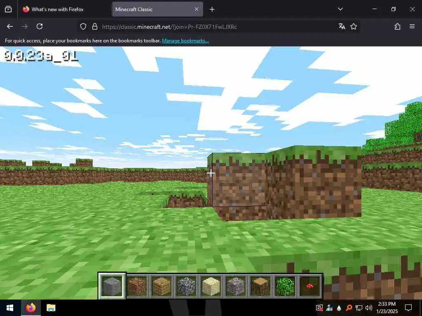The image size is (422, 316).
Task: Choose the gravel block in hotbar
Action: (236, 286)
